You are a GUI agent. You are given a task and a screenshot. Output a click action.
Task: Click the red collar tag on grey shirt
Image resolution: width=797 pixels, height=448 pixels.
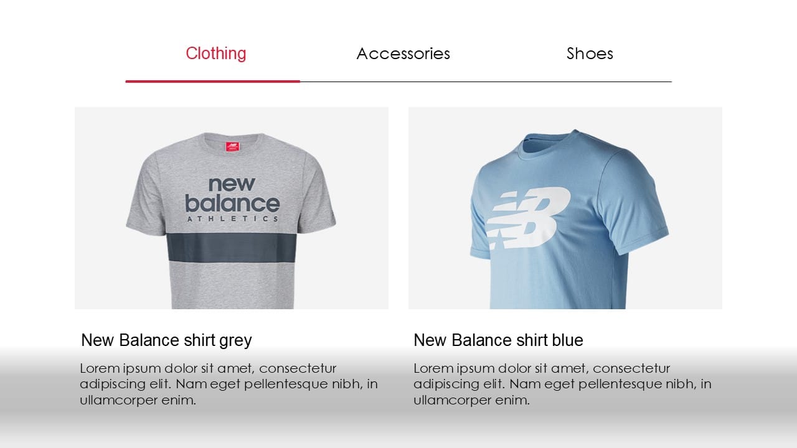232,147
